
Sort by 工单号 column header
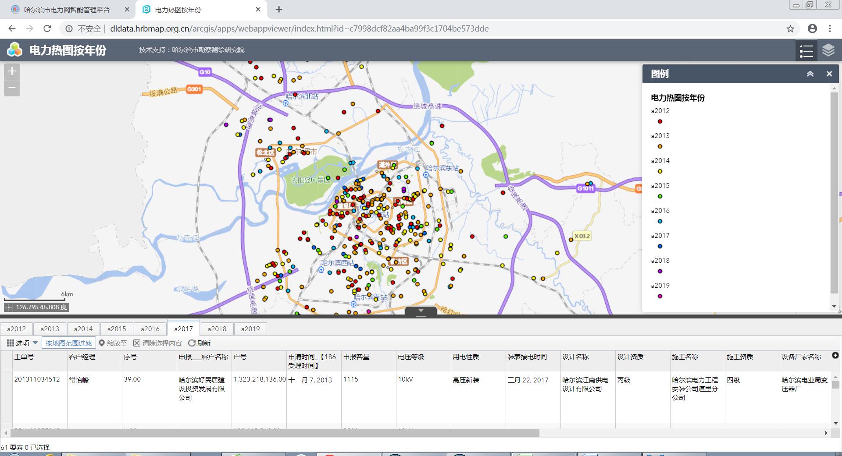click(39, 361)
